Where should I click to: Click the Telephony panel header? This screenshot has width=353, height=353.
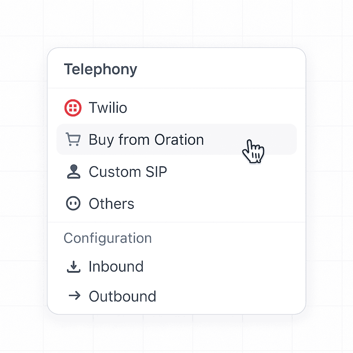pos(100,69)
